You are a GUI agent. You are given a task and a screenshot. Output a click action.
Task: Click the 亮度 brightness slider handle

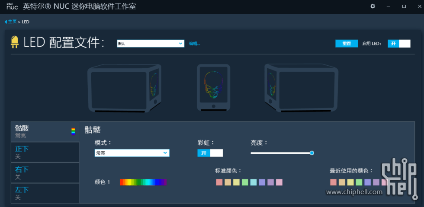tap(312, 153)
